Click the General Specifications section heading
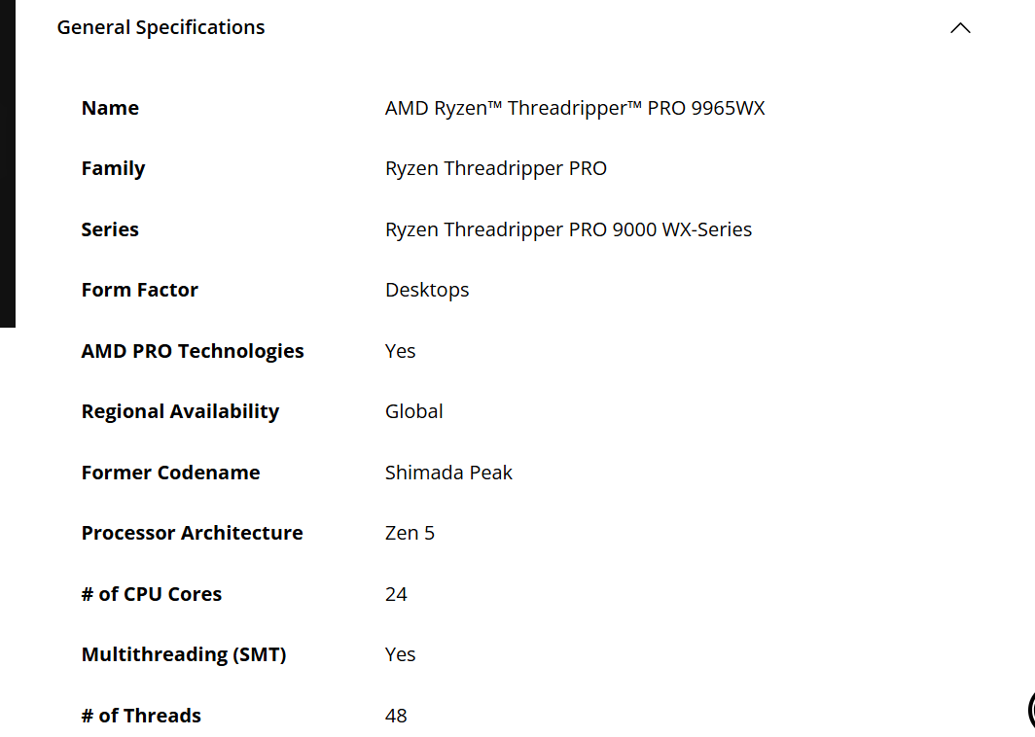 pos(161,28)
